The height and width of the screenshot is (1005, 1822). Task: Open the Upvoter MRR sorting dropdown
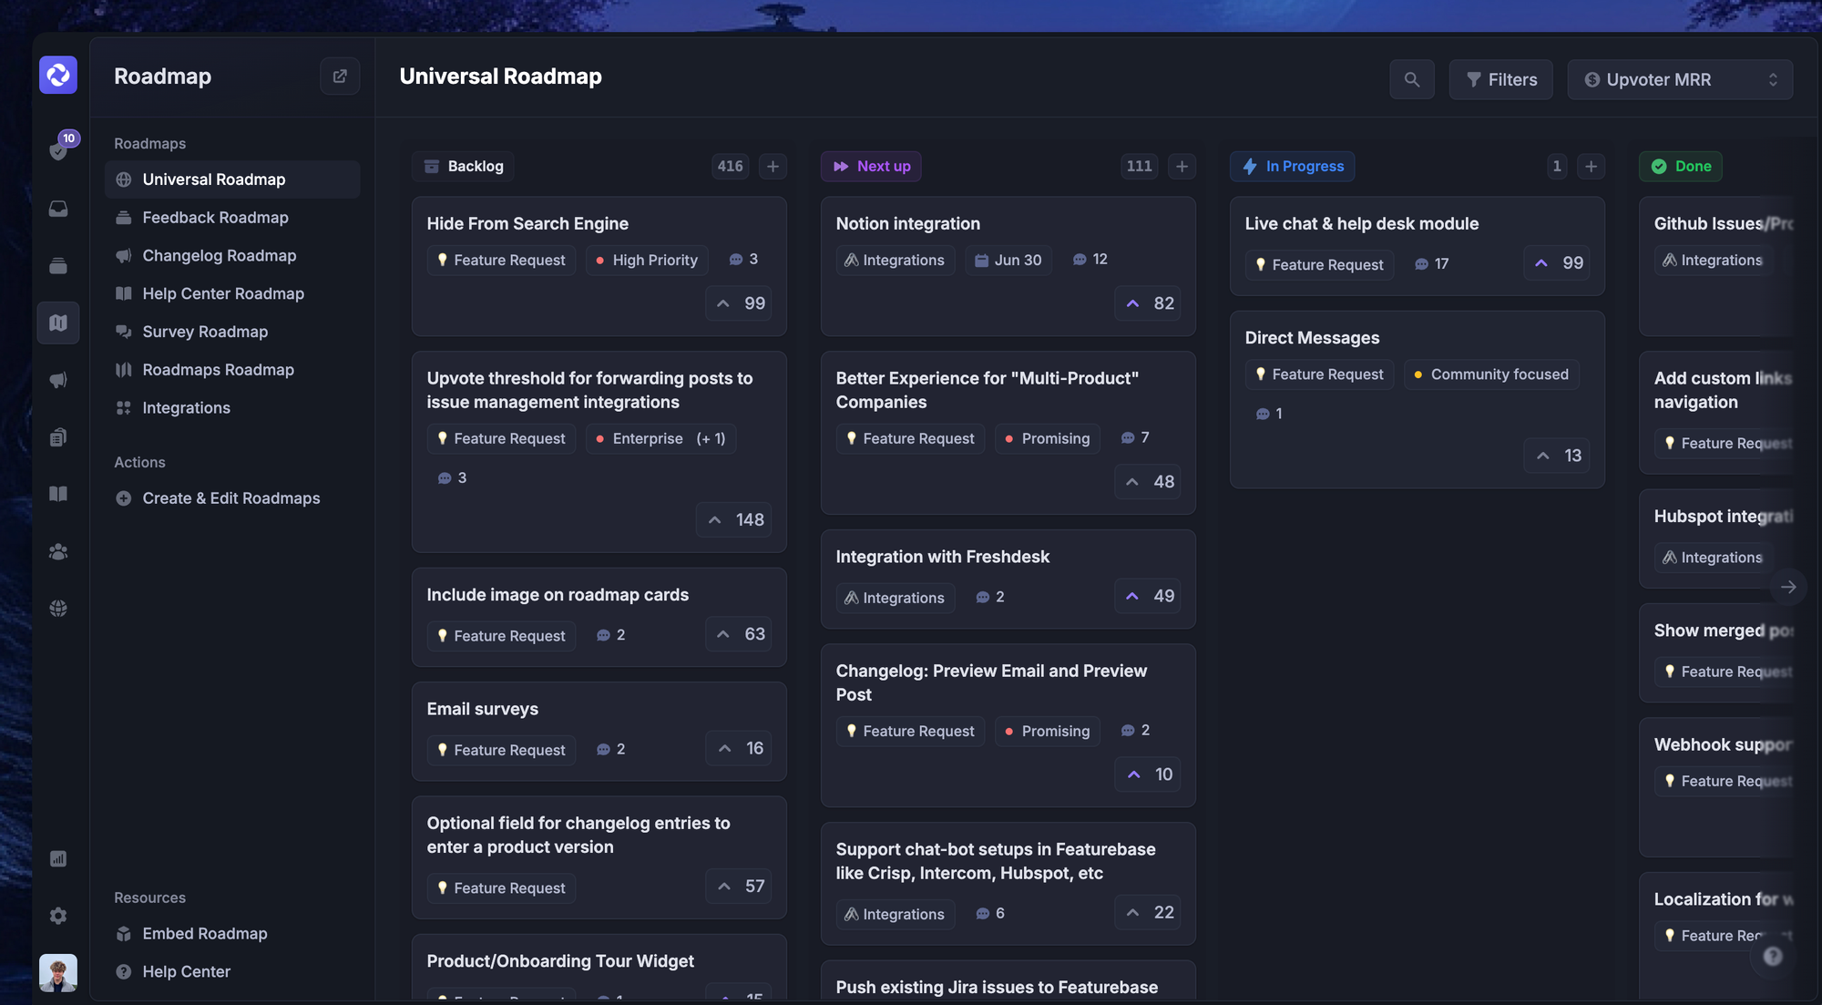[x=1679, y=79]
